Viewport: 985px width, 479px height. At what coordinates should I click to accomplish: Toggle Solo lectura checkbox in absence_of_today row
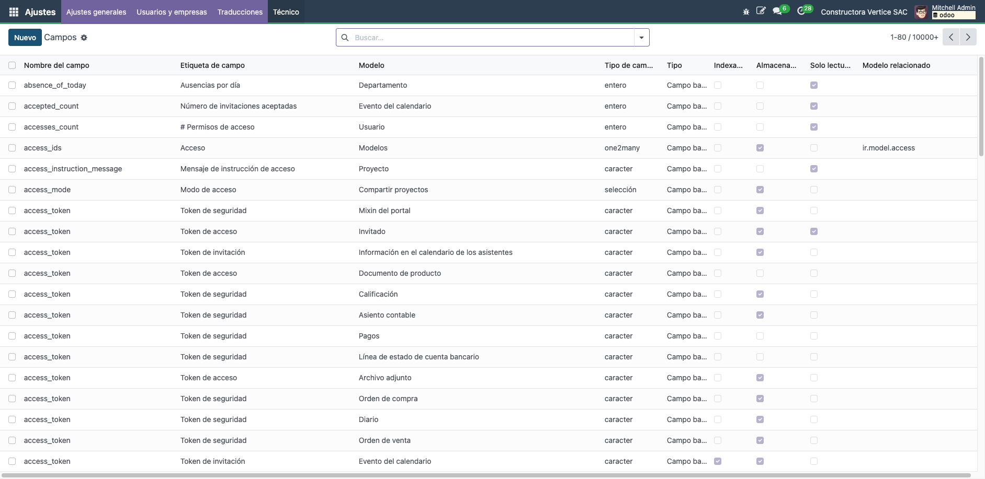tap(814, 85)
